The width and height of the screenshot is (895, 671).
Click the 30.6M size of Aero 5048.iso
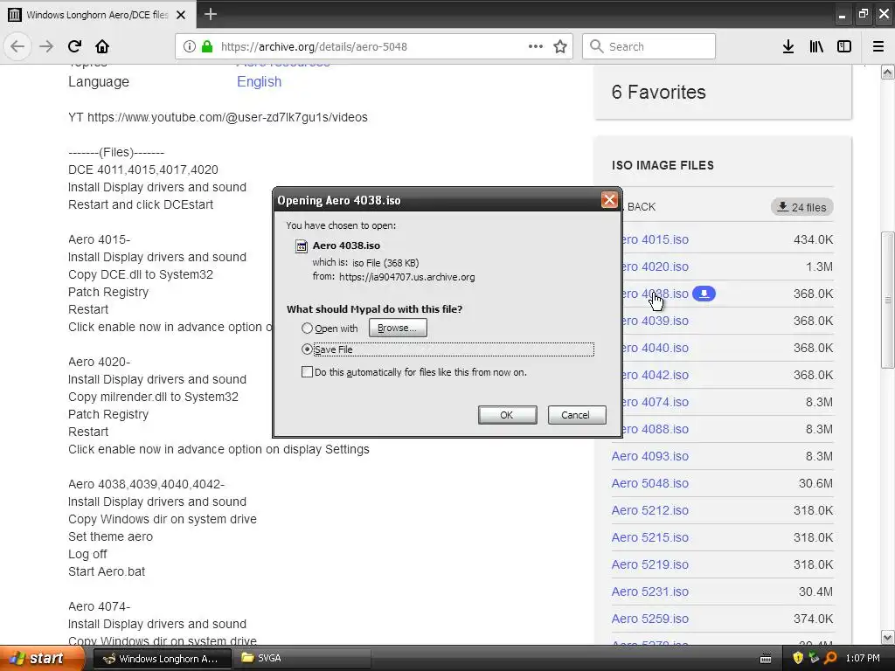[x=815, y=483]
